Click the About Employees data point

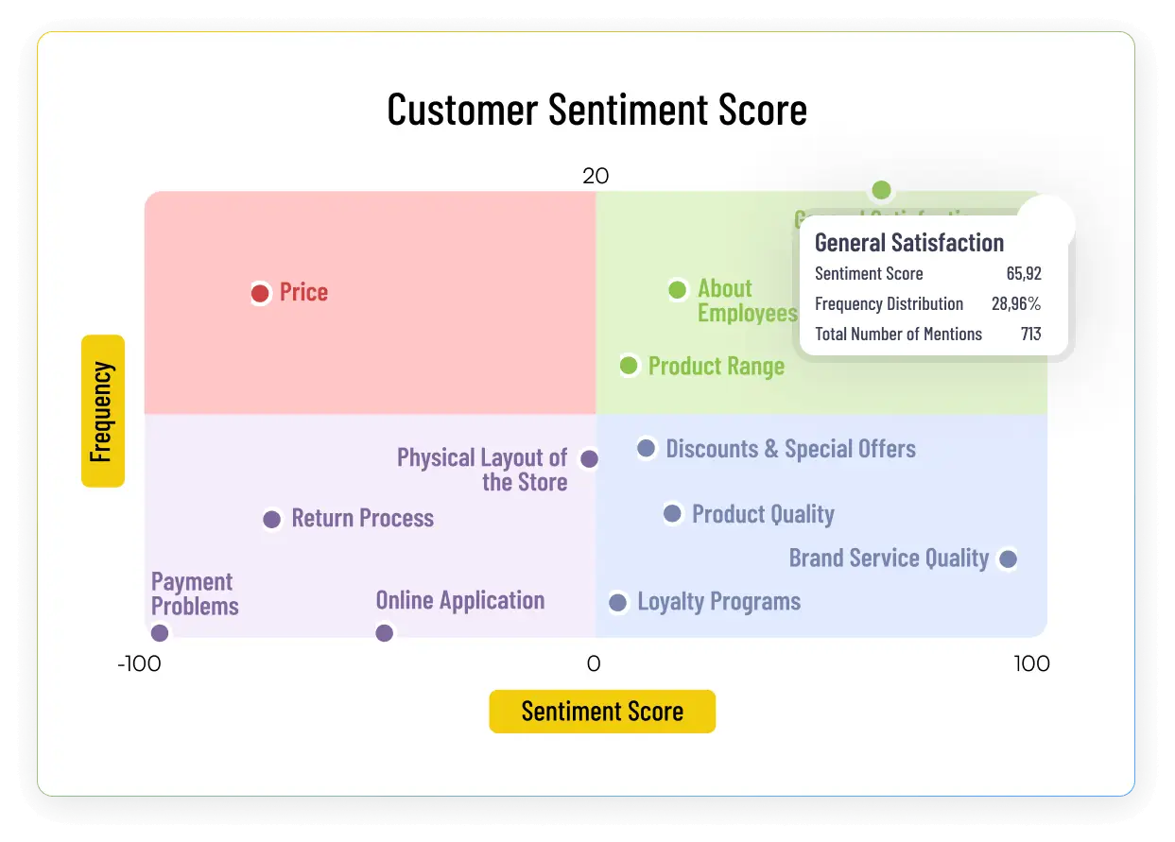click(677, 290)
